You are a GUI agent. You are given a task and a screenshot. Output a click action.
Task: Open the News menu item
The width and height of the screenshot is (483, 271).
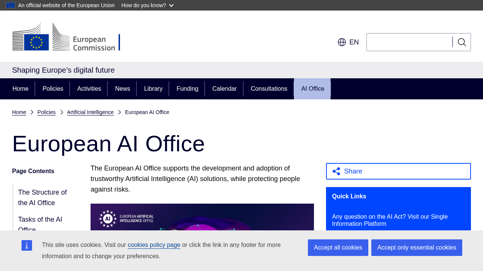pos(123,89)
